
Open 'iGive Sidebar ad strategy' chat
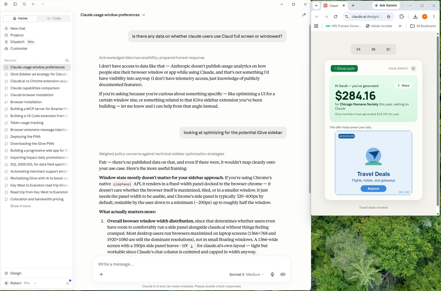point(37,74)
